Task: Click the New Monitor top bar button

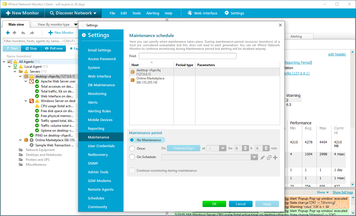Action: [22, 13]
